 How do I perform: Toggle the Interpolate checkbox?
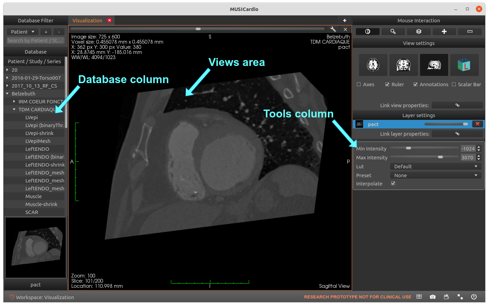(x=393, y=183)
